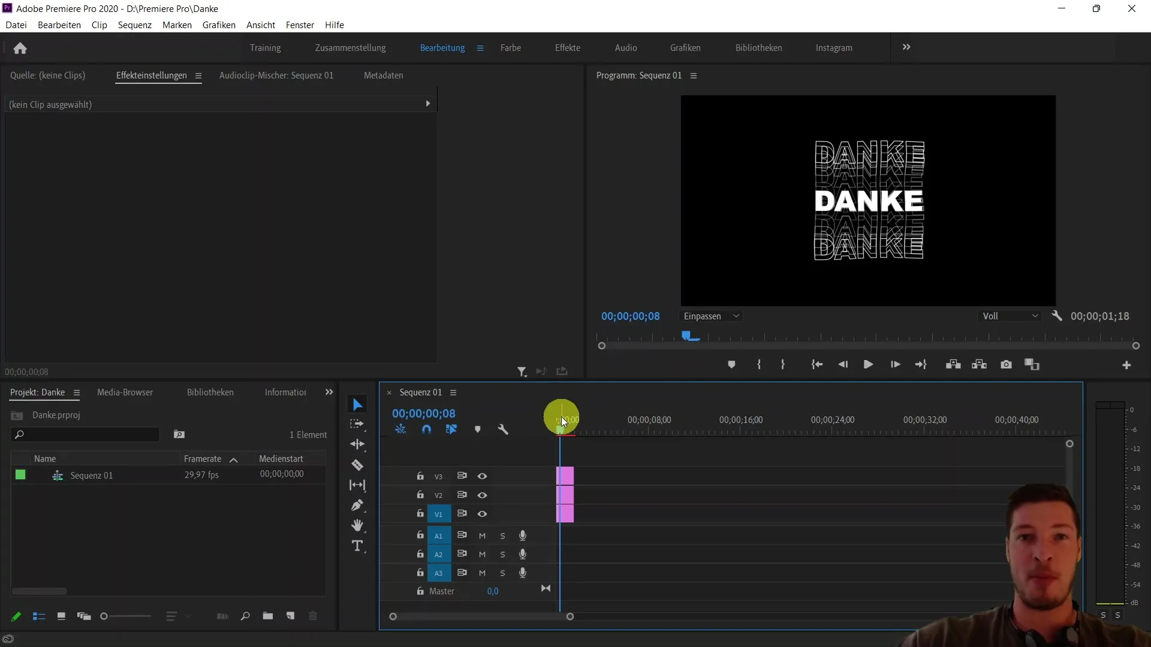Screen dimensions: 1151x647
Task: Open timeline display settings wrench
Action: (503, 430)
